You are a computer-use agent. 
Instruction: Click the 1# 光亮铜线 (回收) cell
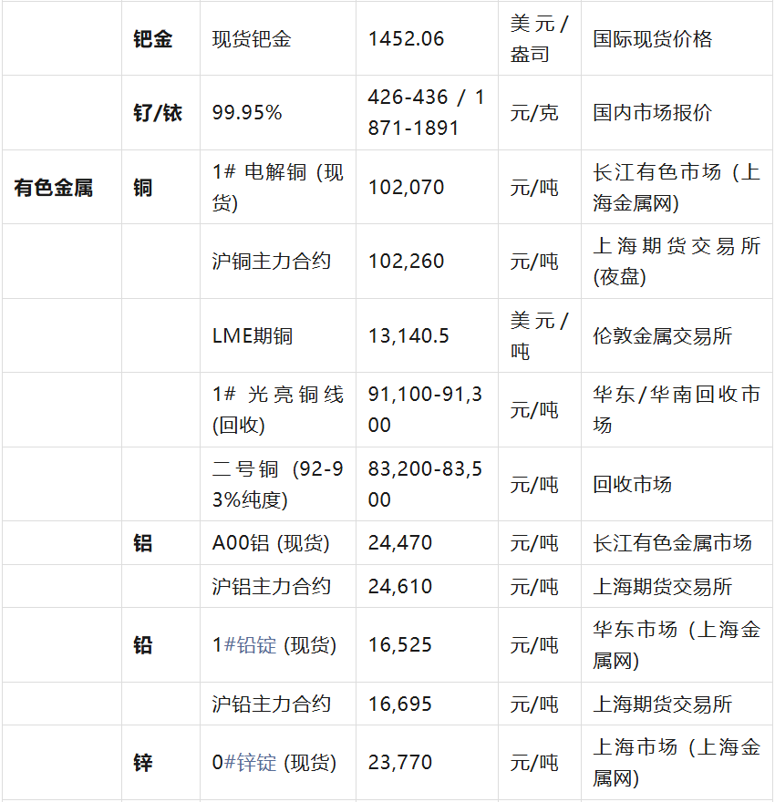pyautogui.click(x=277, y=410)
